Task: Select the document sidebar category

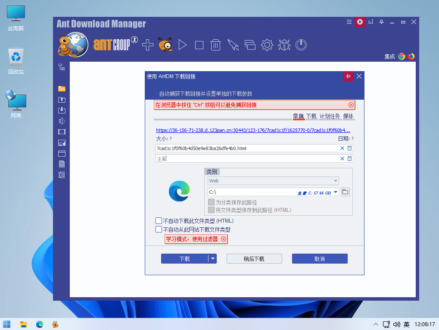Action: [x=62, y=164]
